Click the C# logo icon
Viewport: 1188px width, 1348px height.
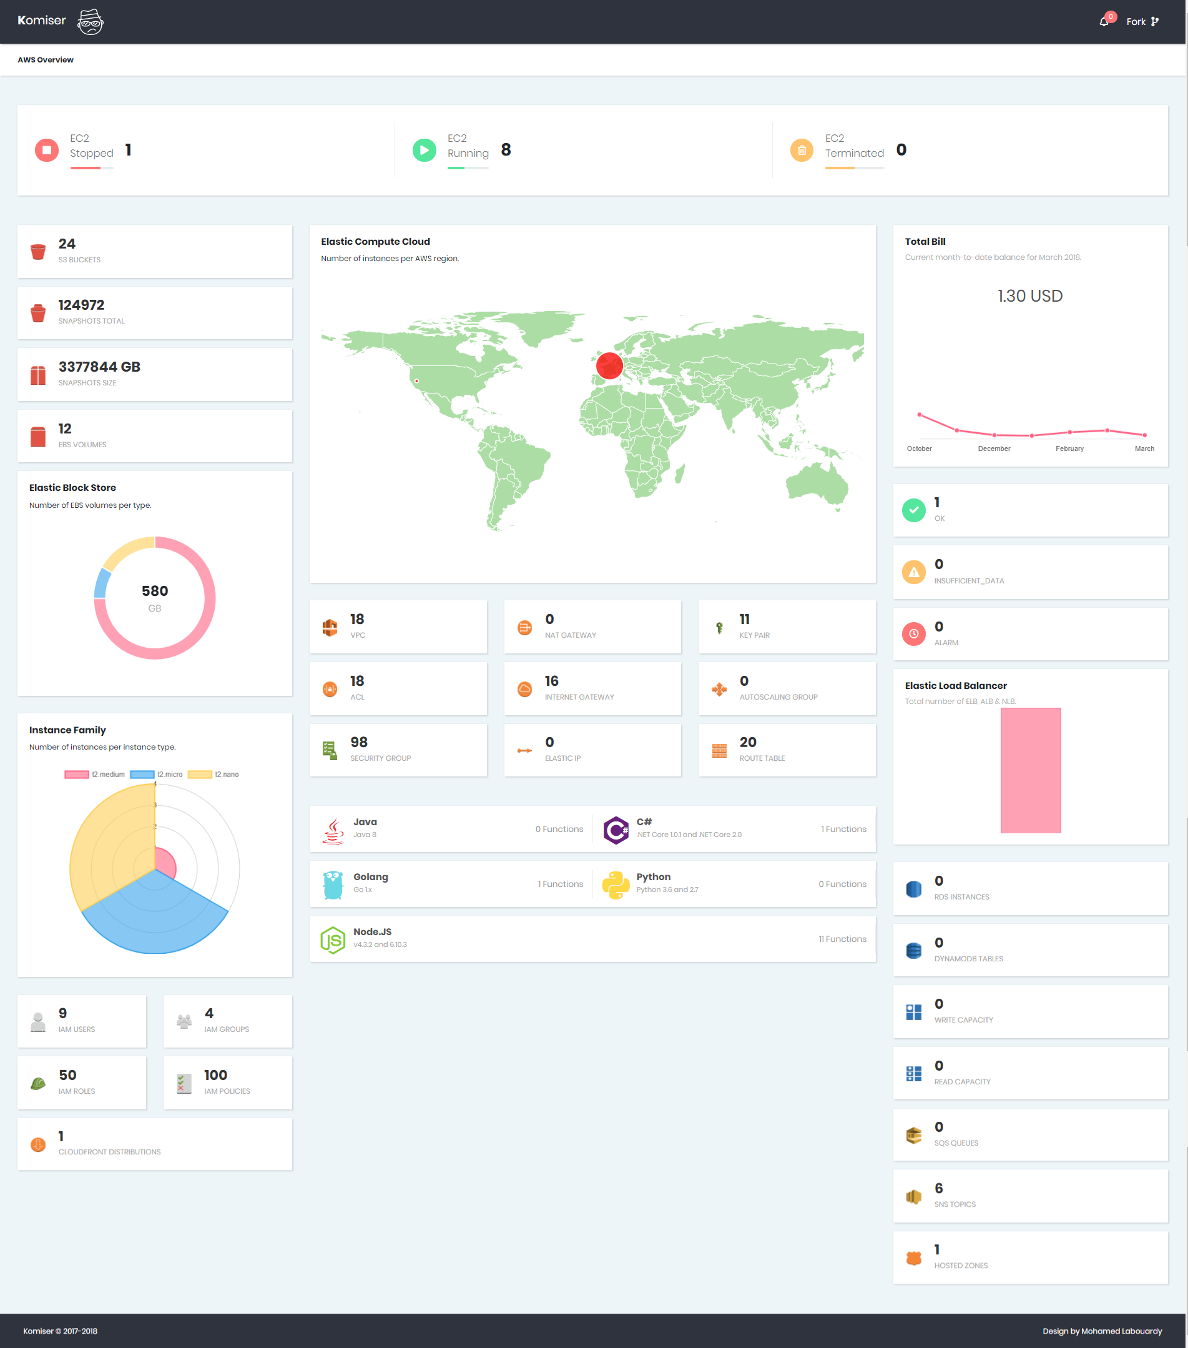616,830
